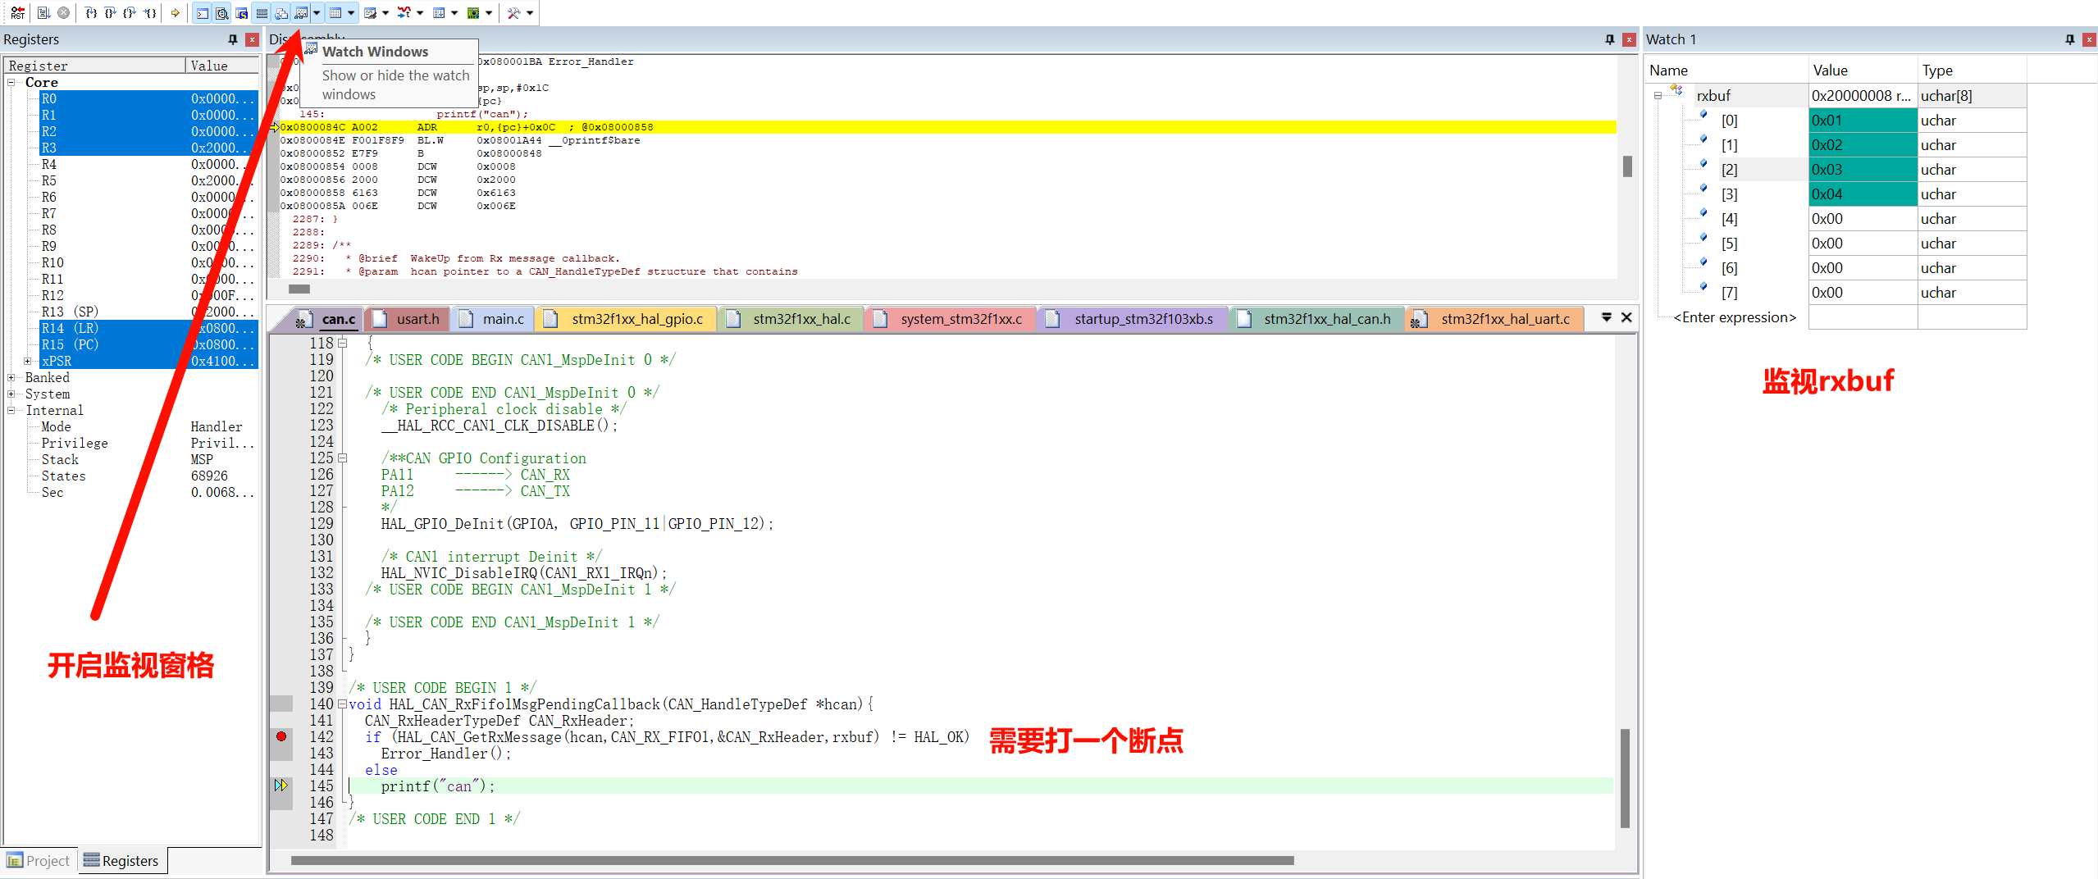Toggle the Registers window icon
This screenshot has width=2098, height=879.
[x=262, y=13]
